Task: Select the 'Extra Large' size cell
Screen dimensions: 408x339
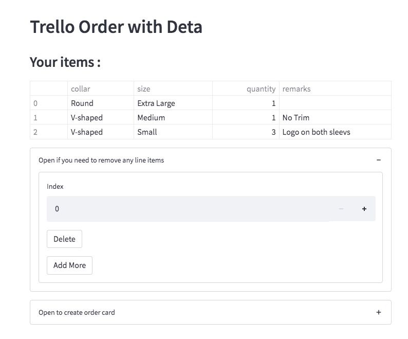Action: coord(156,103)
